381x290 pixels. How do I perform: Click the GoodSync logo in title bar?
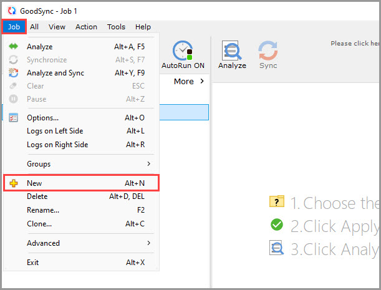tap(10, 11)
